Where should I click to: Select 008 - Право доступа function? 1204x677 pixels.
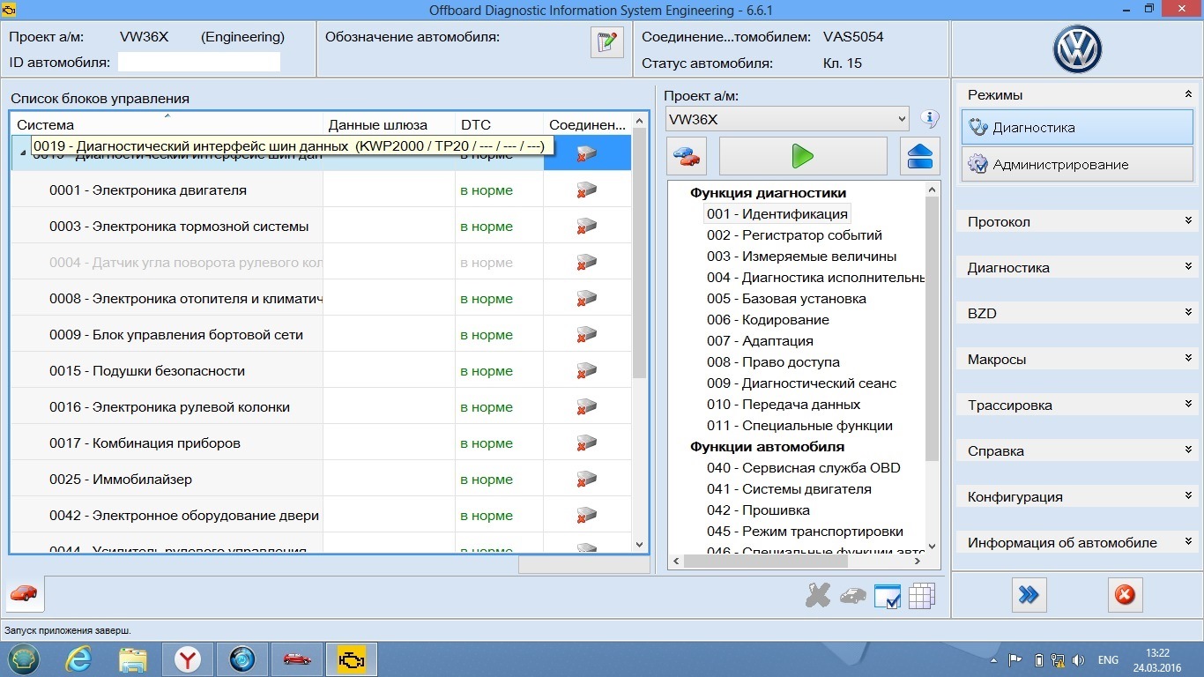[773, 362]
